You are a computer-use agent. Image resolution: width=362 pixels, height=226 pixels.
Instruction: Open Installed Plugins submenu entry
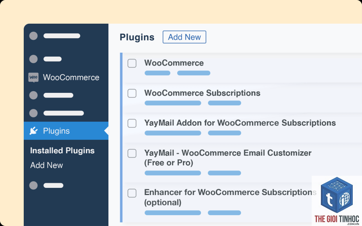62,150
